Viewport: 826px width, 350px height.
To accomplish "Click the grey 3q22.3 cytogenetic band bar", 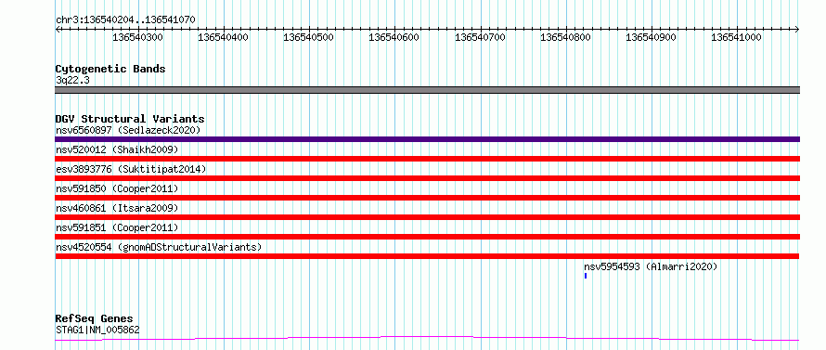I will [427, 90].
